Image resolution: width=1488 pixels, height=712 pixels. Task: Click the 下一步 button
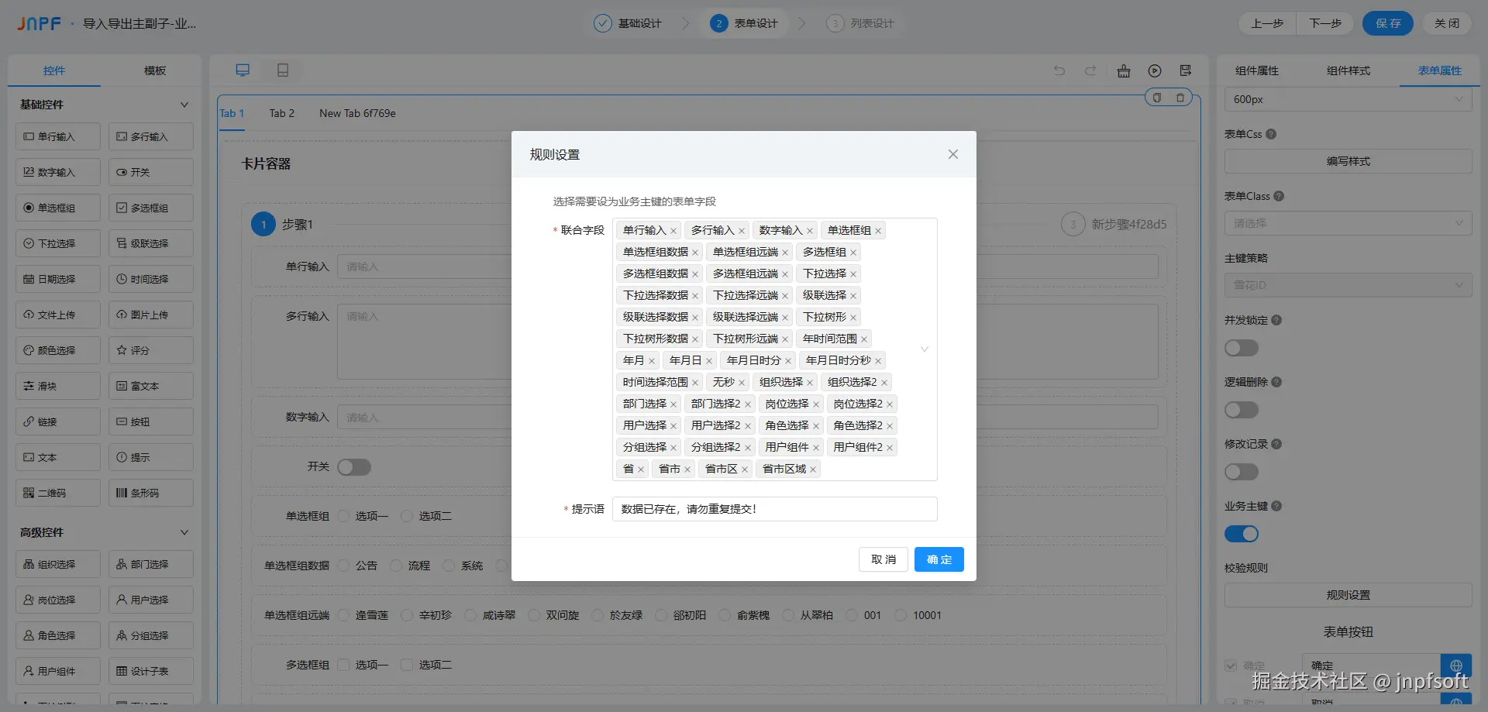(x=1325, y=23)
